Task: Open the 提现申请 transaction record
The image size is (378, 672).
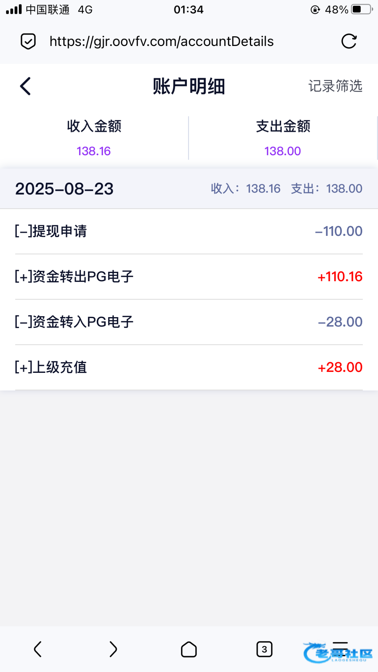Action: pos(189,231)
